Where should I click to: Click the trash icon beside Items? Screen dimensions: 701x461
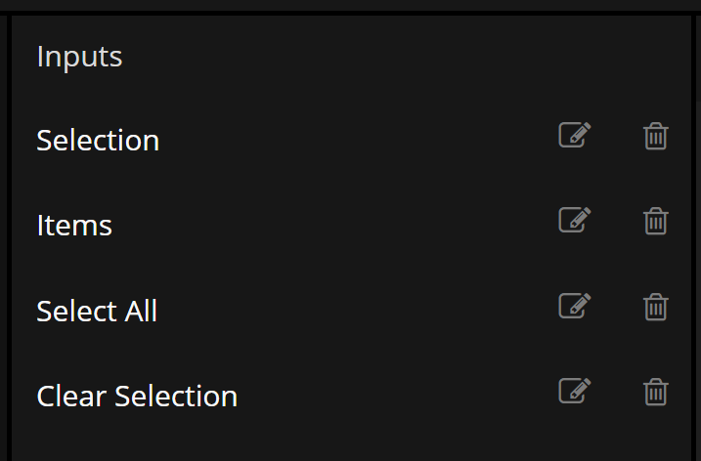pyautogui.click(x=655, y=222)
